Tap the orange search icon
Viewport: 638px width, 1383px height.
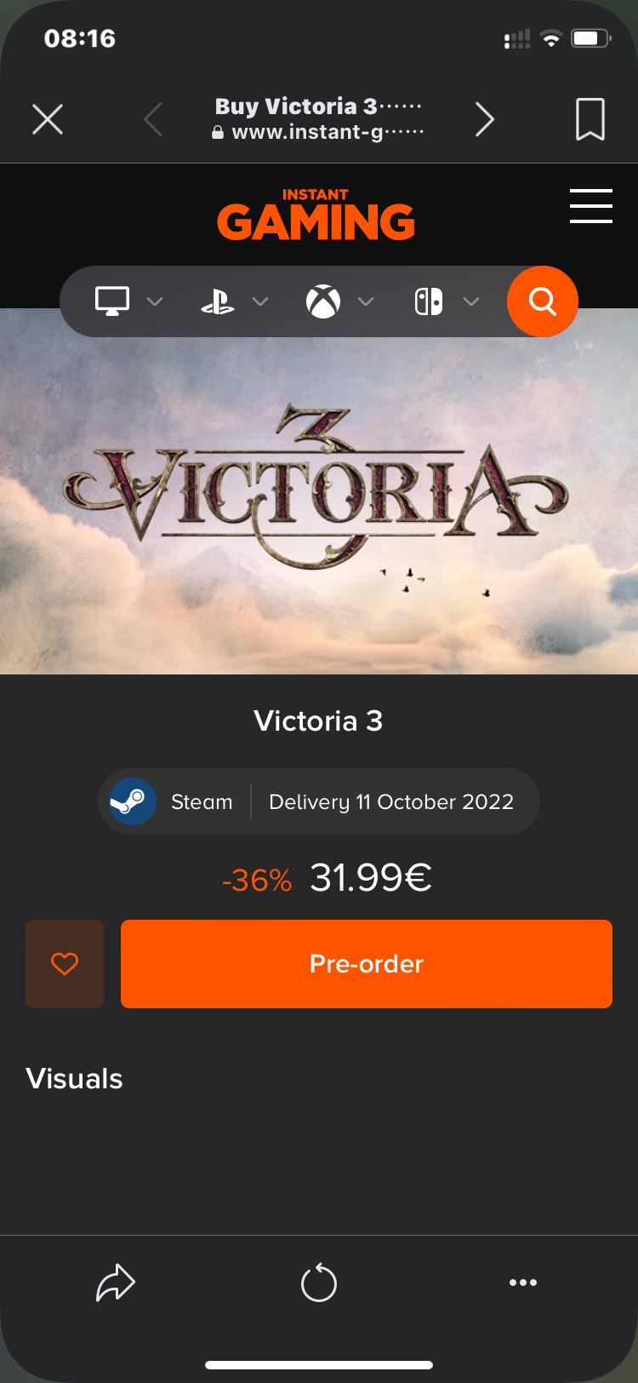pos(543,301)
